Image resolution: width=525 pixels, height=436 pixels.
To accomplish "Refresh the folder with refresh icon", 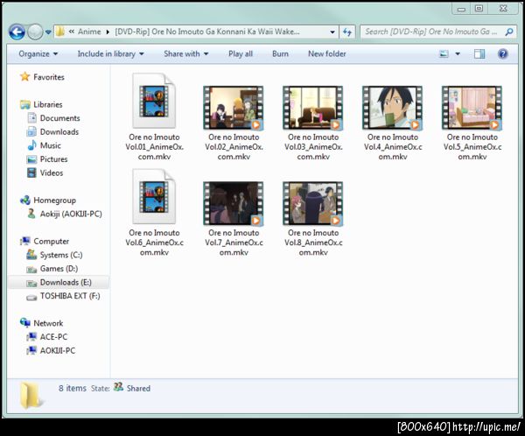I will point(347,32).
